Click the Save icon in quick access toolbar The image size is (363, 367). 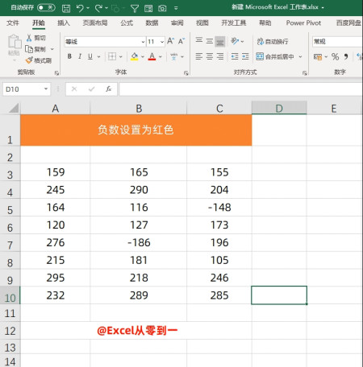point(66,8)
